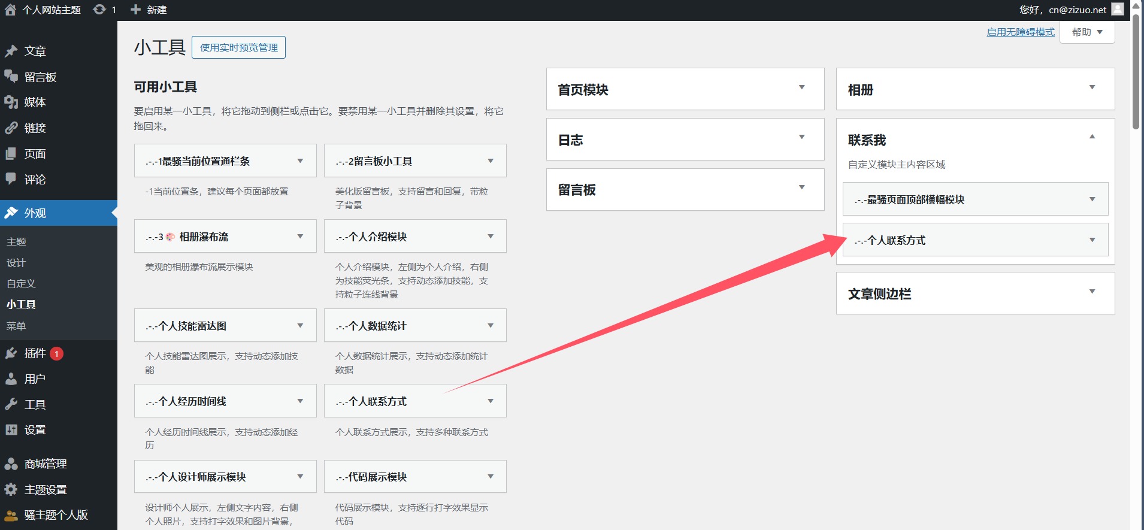Open 帮助 help dropdown tab

point(1087,32)
